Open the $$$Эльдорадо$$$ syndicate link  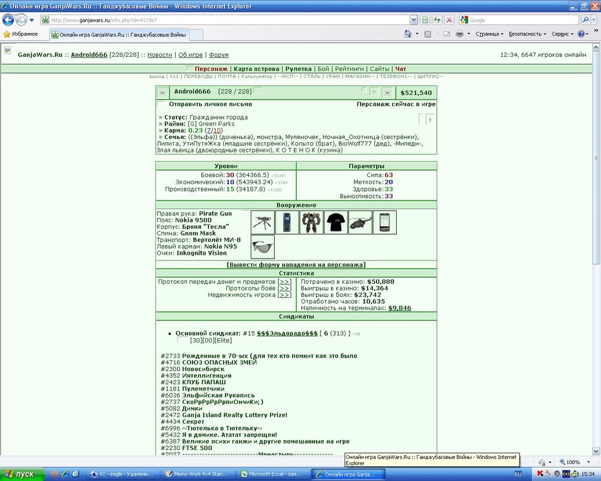tap(287, 334)
